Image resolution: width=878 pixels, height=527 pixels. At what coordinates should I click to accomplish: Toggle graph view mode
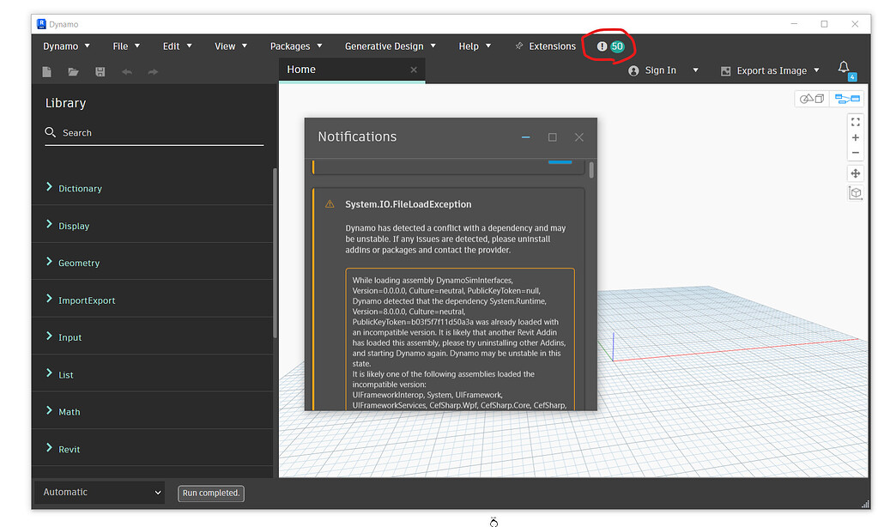[847, 98]
